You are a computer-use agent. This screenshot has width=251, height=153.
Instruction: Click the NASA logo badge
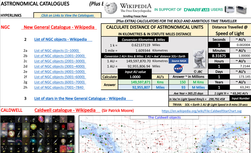coord(178,68)
